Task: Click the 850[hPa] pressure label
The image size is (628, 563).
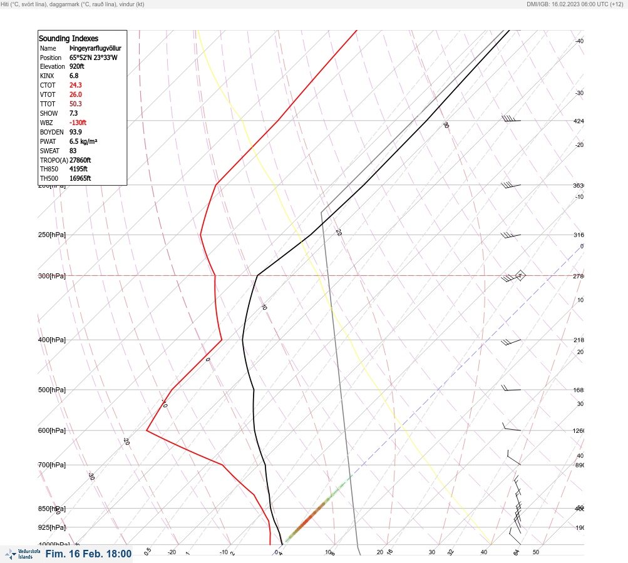Action: tap(52, 509)
